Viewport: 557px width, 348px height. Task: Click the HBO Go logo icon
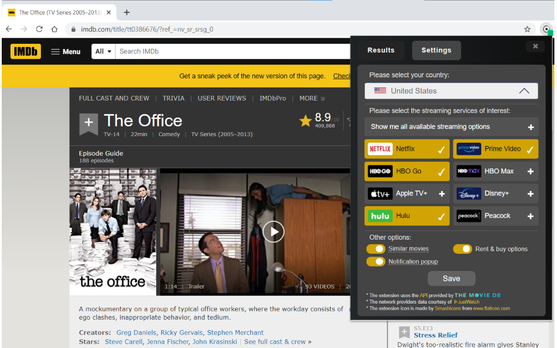click(x=380, y=171)
